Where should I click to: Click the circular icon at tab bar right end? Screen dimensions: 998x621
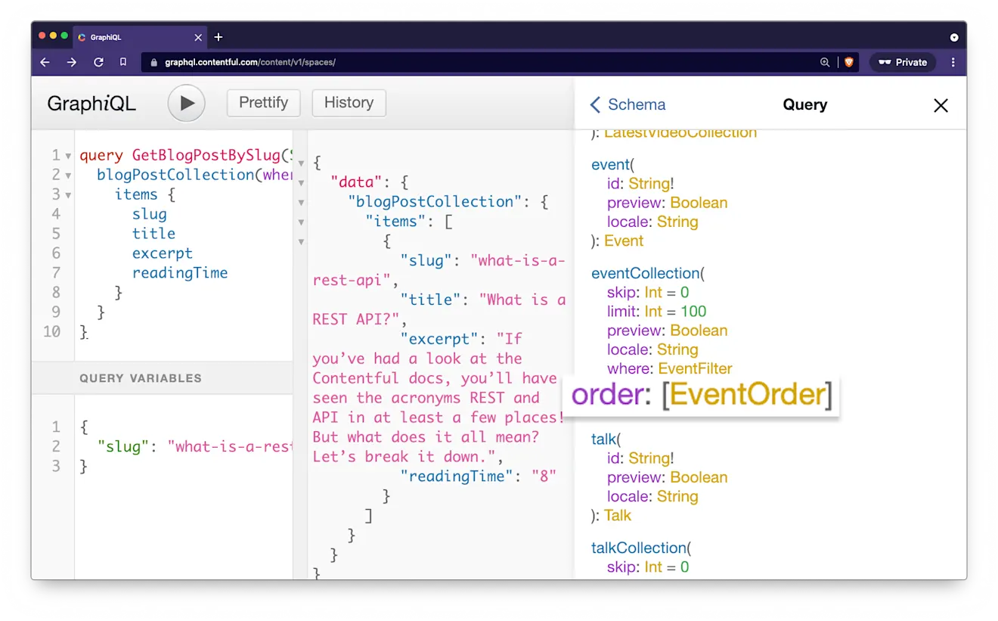[x=954, y=37]
